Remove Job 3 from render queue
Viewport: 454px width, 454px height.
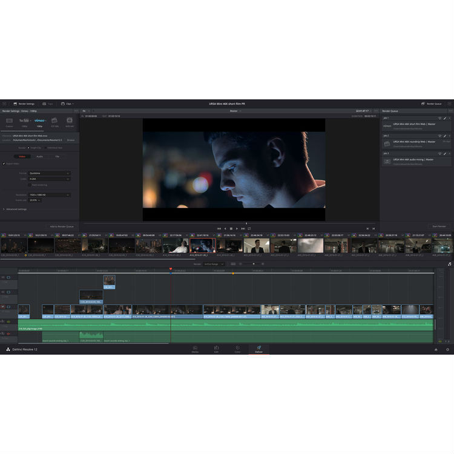[449, 154]
